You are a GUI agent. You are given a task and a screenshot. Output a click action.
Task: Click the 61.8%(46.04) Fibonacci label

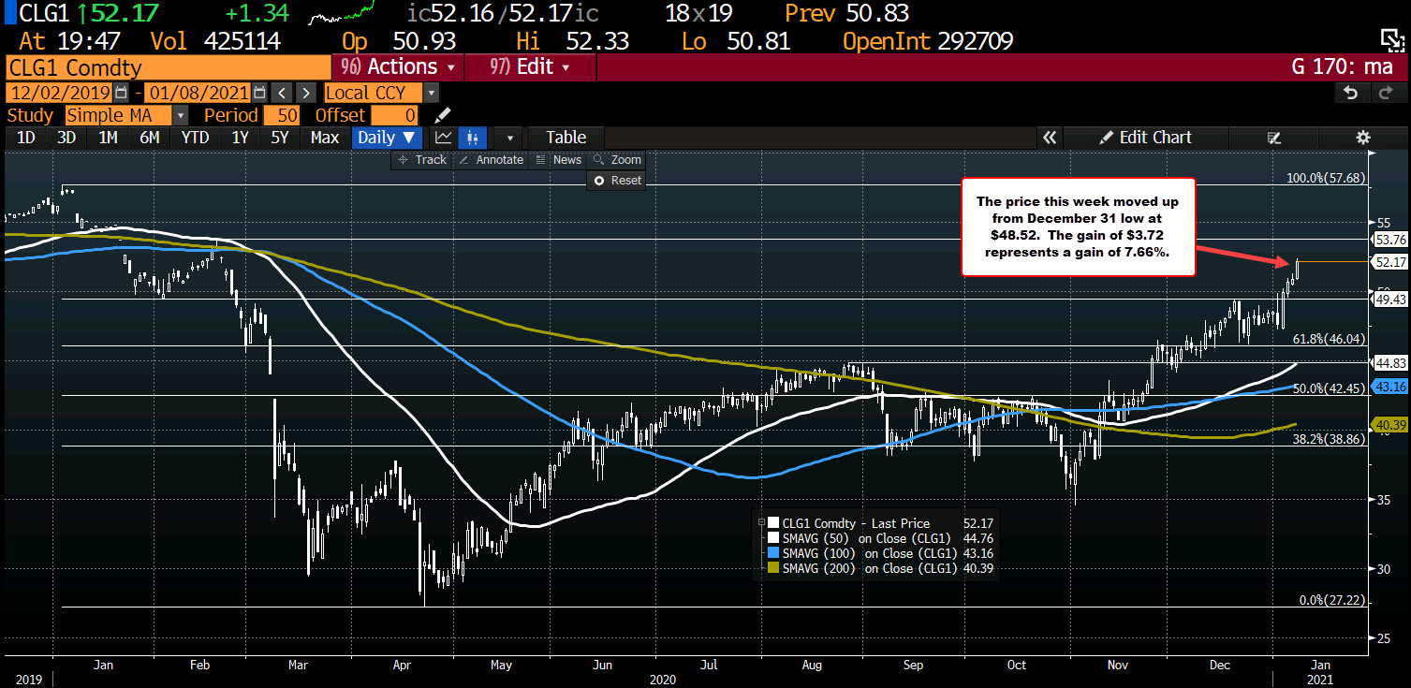1330,339
